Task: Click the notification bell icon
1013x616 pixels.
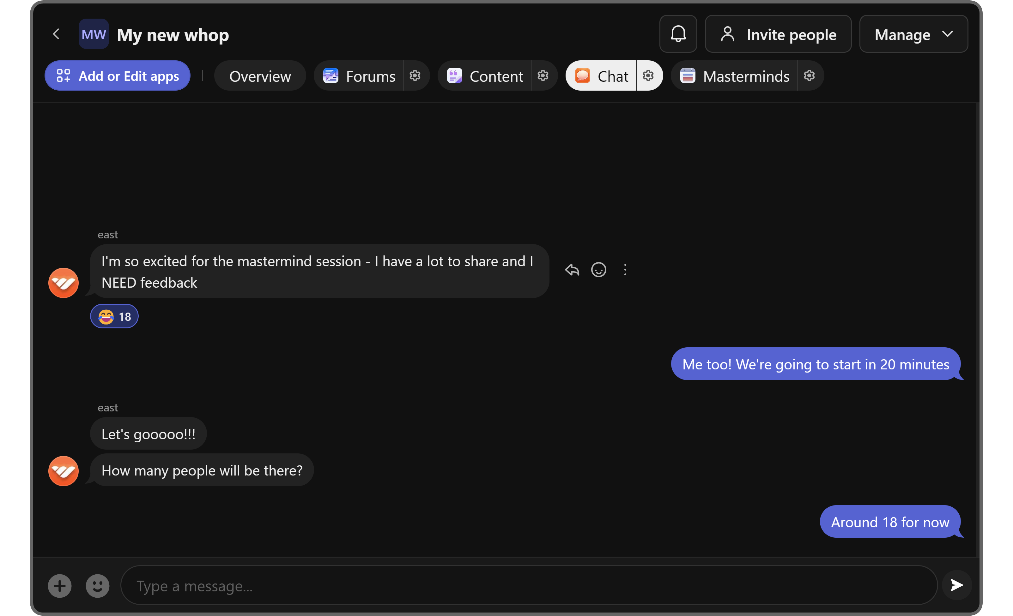Action: coord(678,34)
